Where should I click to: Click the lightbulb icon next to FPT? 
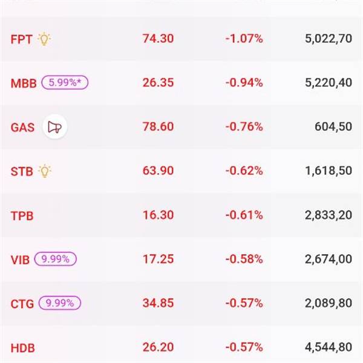coord(44,39)
